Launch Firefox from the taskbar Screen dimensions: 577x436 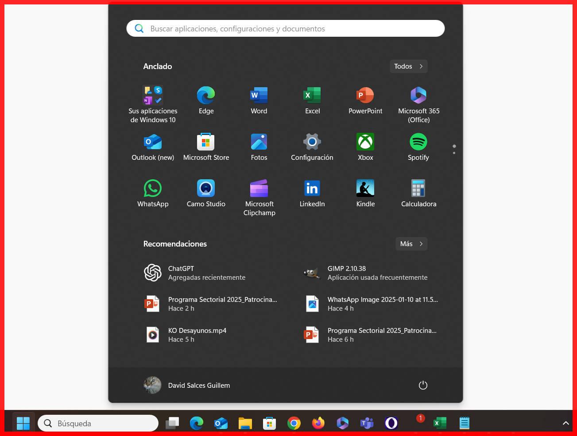318,423
